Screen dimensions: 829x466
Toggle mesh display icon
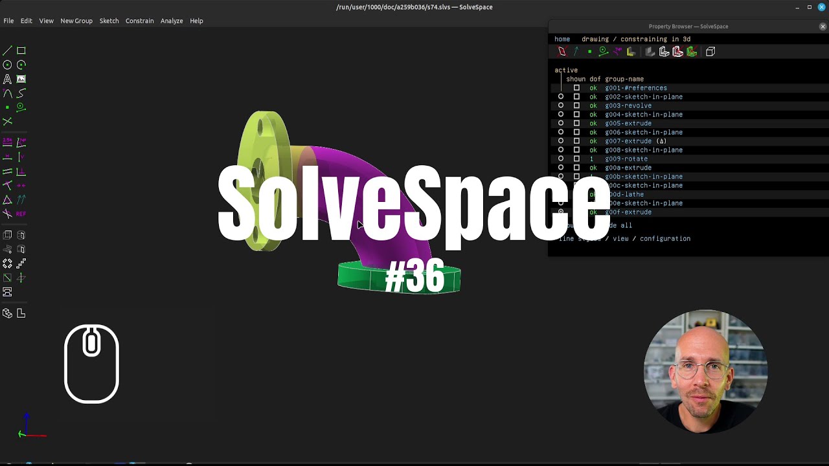(692, 52)
